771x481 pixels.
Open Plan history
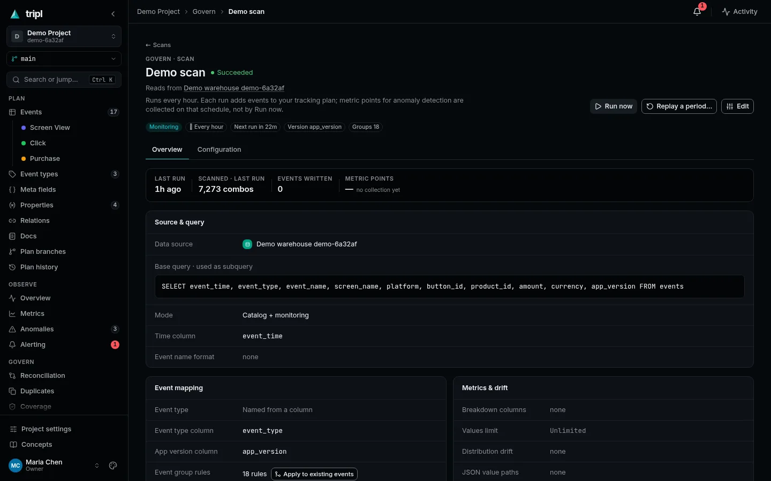point(64,267)
